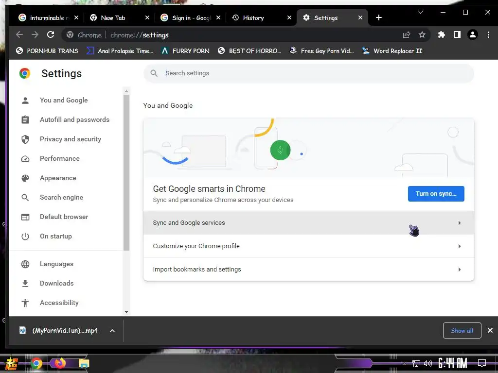Click Show all downloads button
Screen dimensions: 498x373
[x=462, y=331]
